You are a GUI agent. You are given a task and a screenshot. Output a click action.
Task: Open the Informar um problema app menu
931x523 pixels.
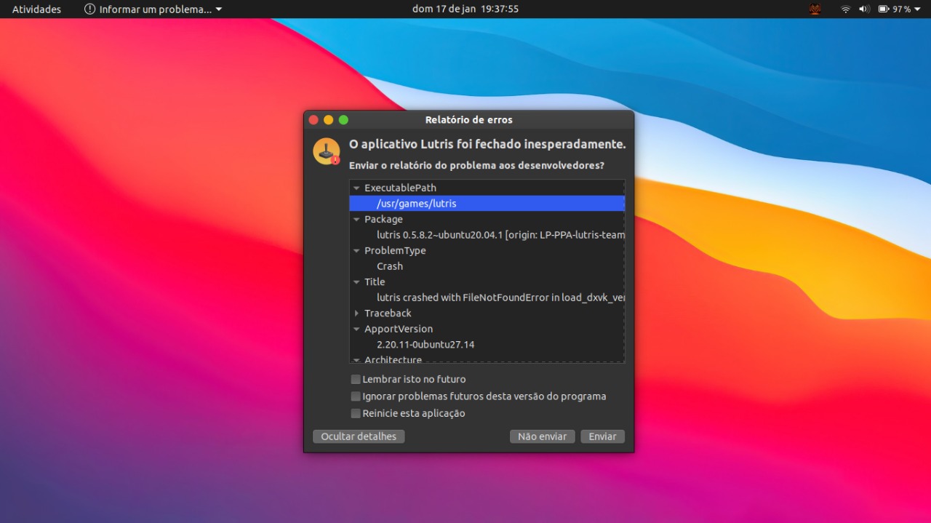[x=153, y=9]
